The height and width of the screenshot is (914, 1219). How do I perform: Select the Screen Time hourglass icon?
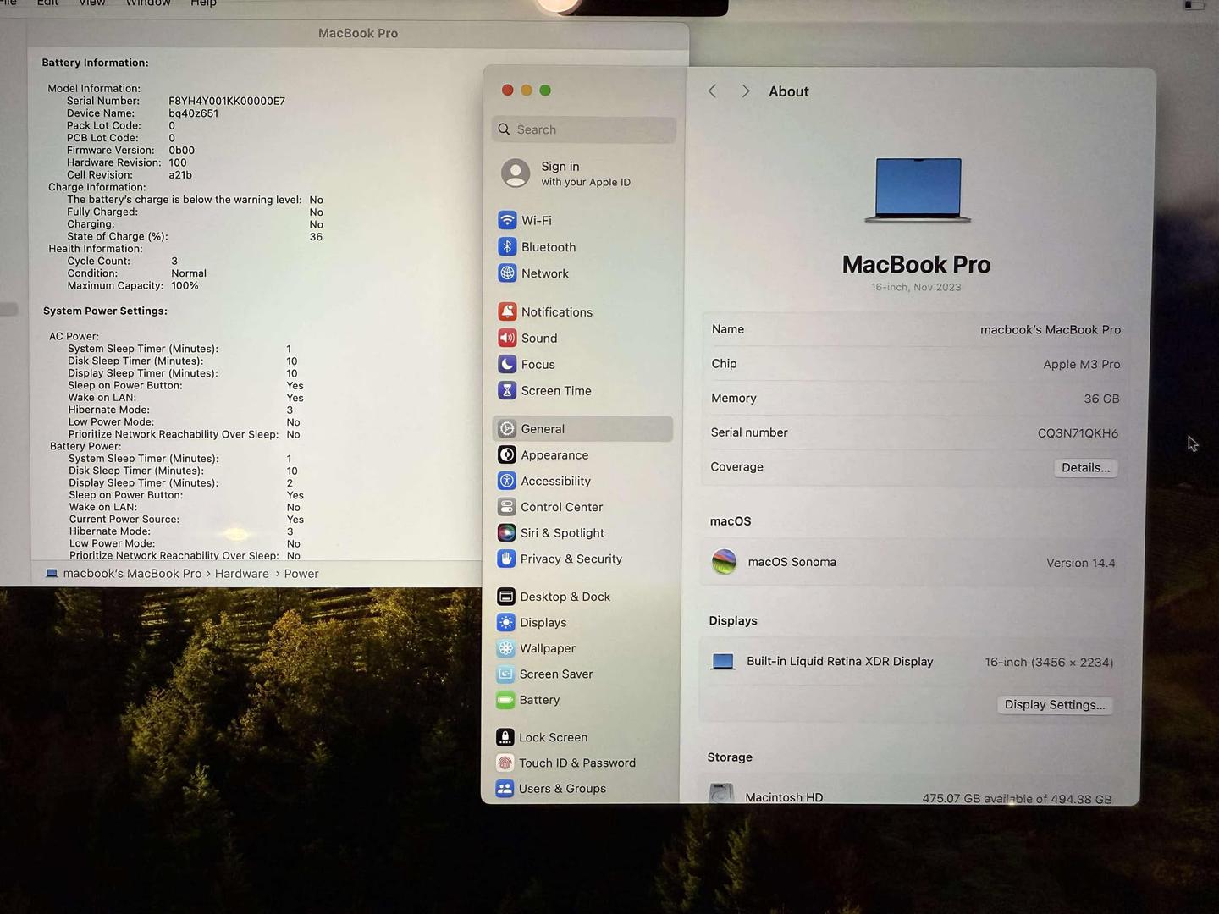507,390
